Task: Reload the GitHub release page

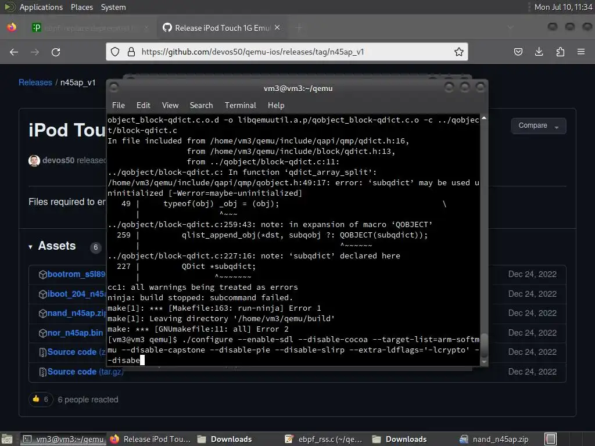Action: [x=56, y=52]
